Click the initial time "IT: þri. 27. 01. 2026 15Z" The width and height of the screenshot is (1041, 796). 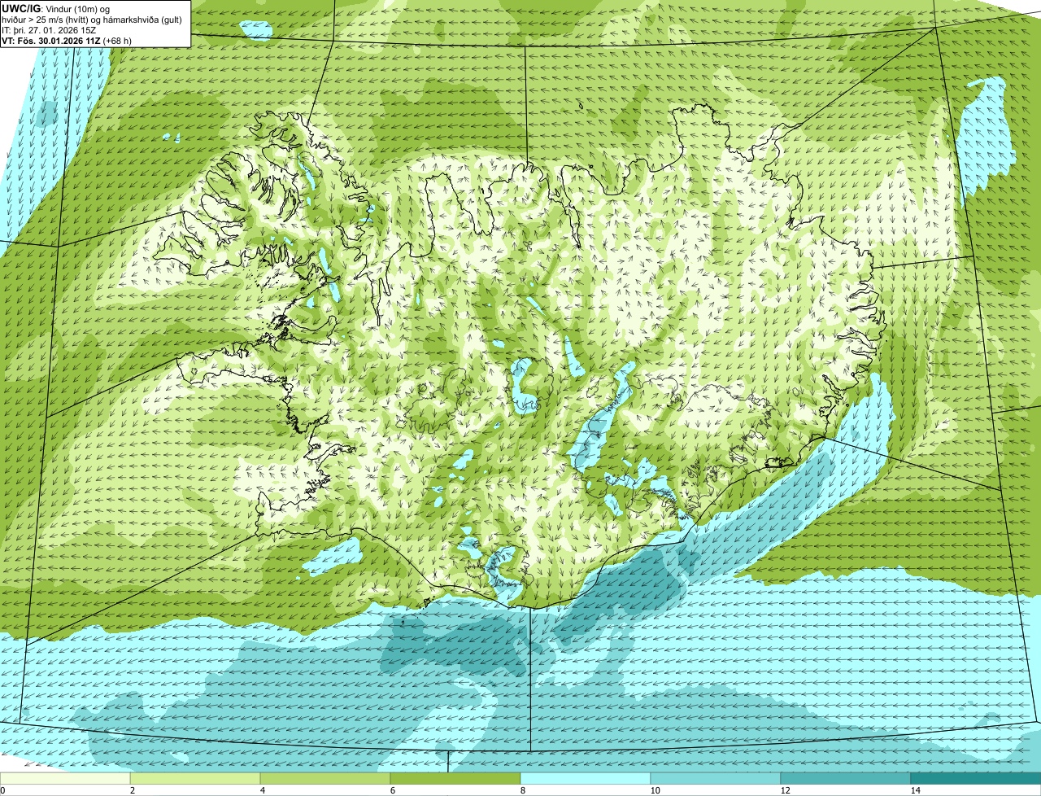[49, 30]
